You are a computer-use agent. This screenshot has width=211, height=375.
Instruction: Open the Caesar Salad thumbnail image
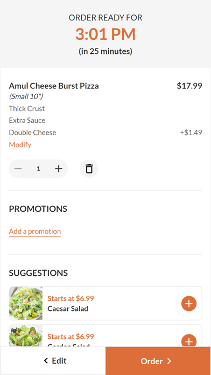[x=26, y=303]
